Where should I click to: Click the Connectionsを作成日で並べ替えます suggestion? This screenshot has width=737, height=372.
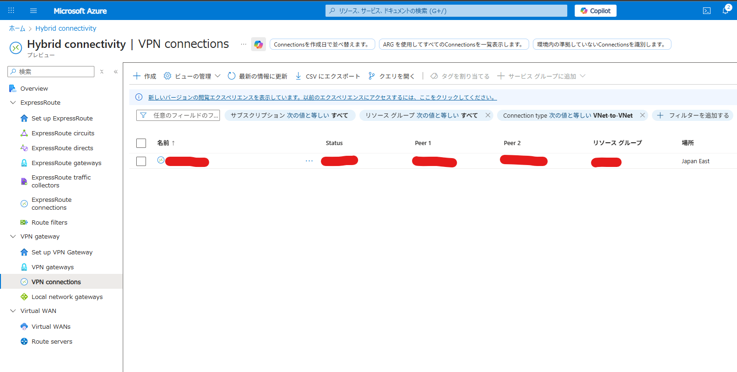(322, 44)
